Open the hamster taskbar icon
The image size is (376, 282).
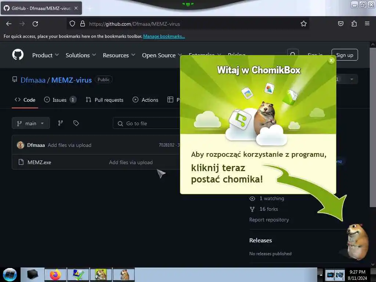pyautogui.click(x=124, y=275)
